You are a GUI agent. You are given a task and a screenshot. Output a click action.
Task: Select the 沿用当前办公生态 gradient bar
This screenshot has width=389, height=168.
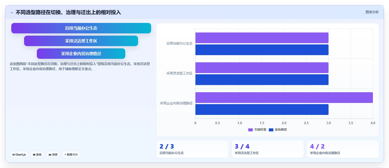point(81,28)
